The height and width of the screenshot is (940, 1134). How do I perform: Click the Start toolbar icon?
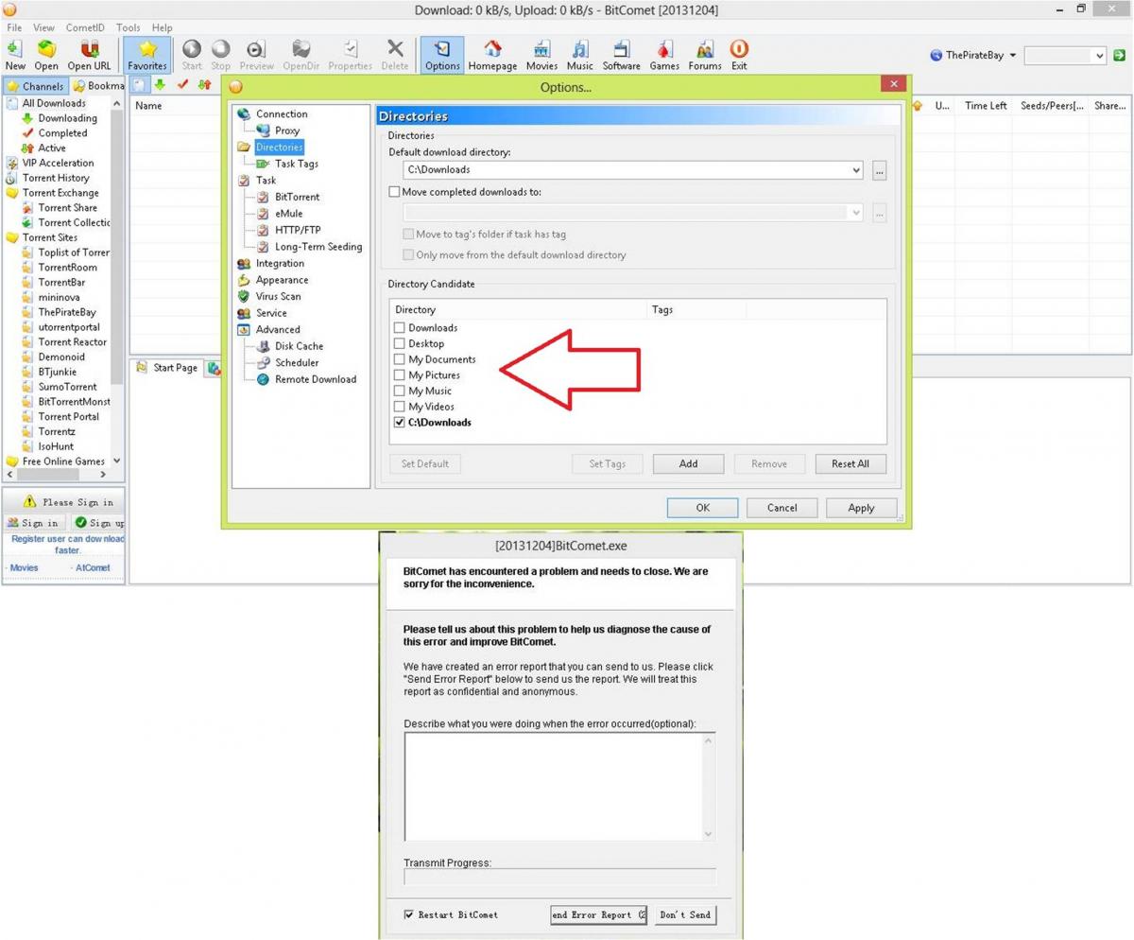click(192, 55)
